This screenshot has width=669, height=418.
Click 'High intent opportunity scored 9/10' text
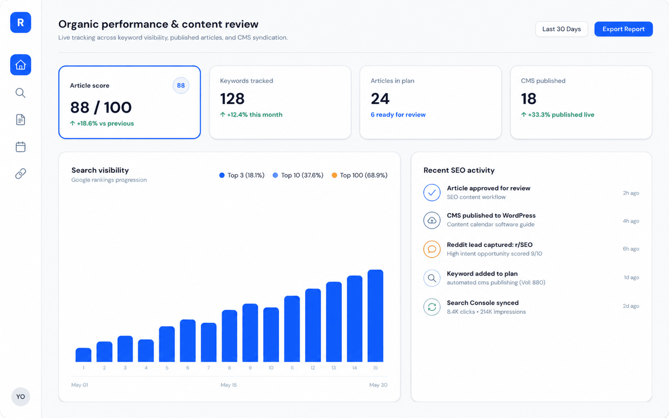point(494,254)
